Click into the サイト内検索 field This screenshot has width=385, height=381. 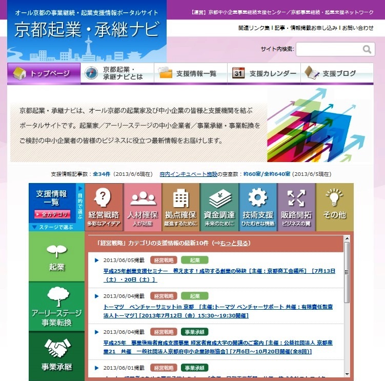[328, 49]
